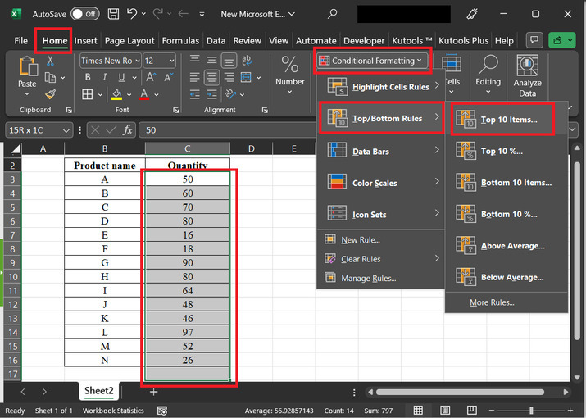Viewport: 586px width, 418px height.
Task: Toggle the AutoSave switch
Action: coord(84,14)
